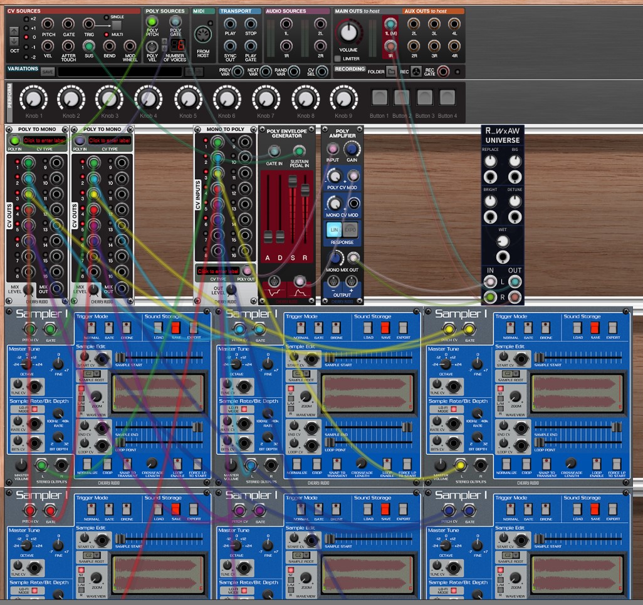Click the BEND jack in CV Sources
This screenshot has width=643, height=605.
point(109,46)
